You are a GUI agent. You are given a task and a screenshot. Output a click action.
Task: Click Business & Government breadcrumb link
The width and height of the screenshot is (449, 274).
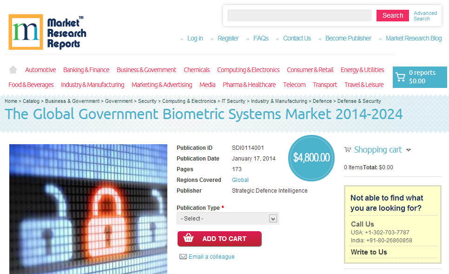(73, 101)
